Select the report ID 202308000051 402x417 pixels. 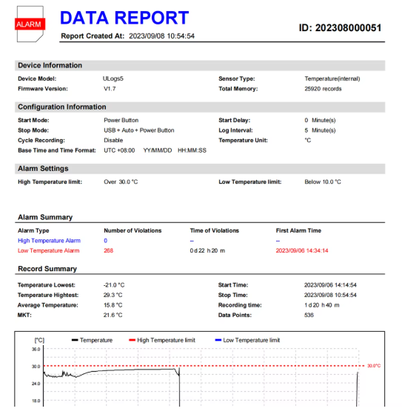tap(340, 28)
